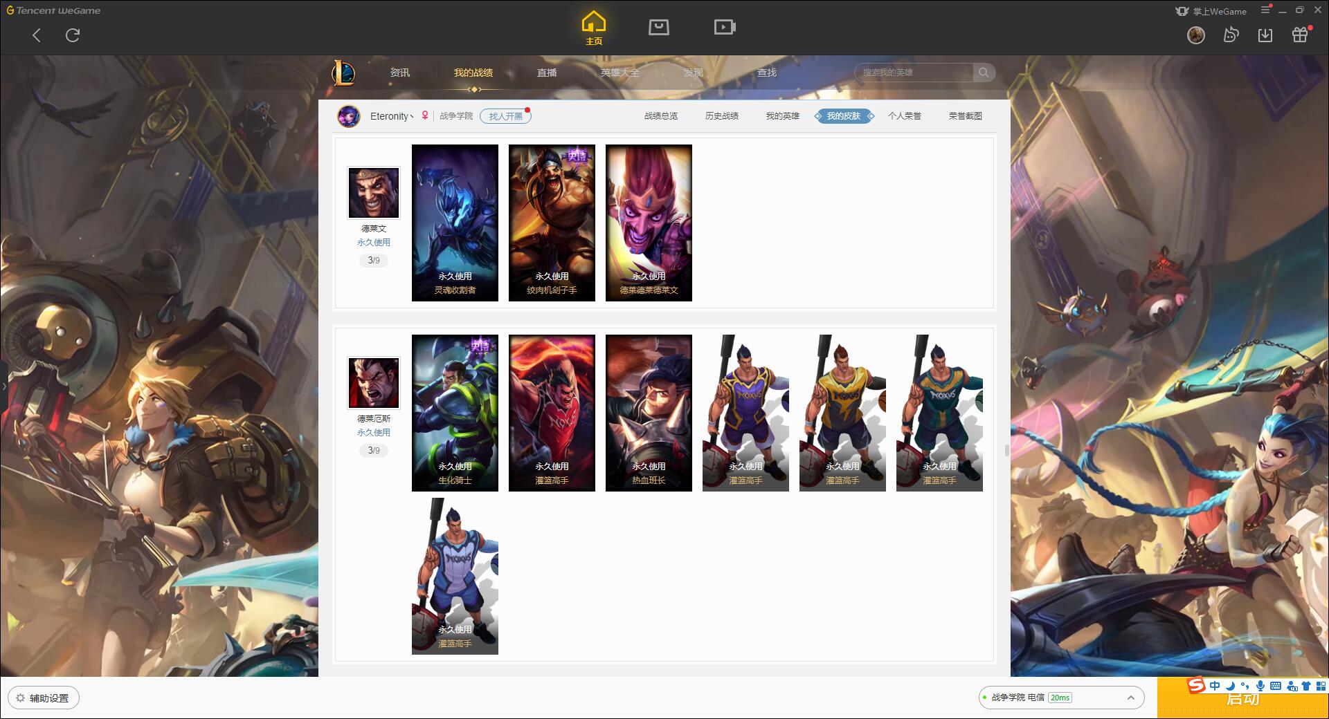
Task: Open the 个人荣誉 sub-tab
Action: 905,116
